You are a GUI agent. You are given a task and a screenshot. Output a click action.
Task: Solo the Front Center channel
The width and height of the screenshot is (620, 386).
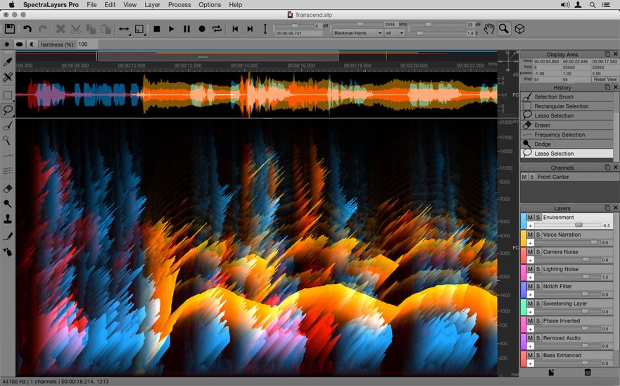click(x=532, y=177)
